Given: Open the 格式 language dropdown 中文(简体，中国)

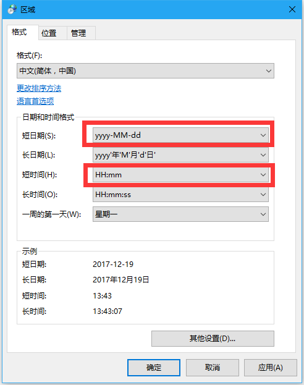Looking at the screenshot, I should tap(145, 71).
